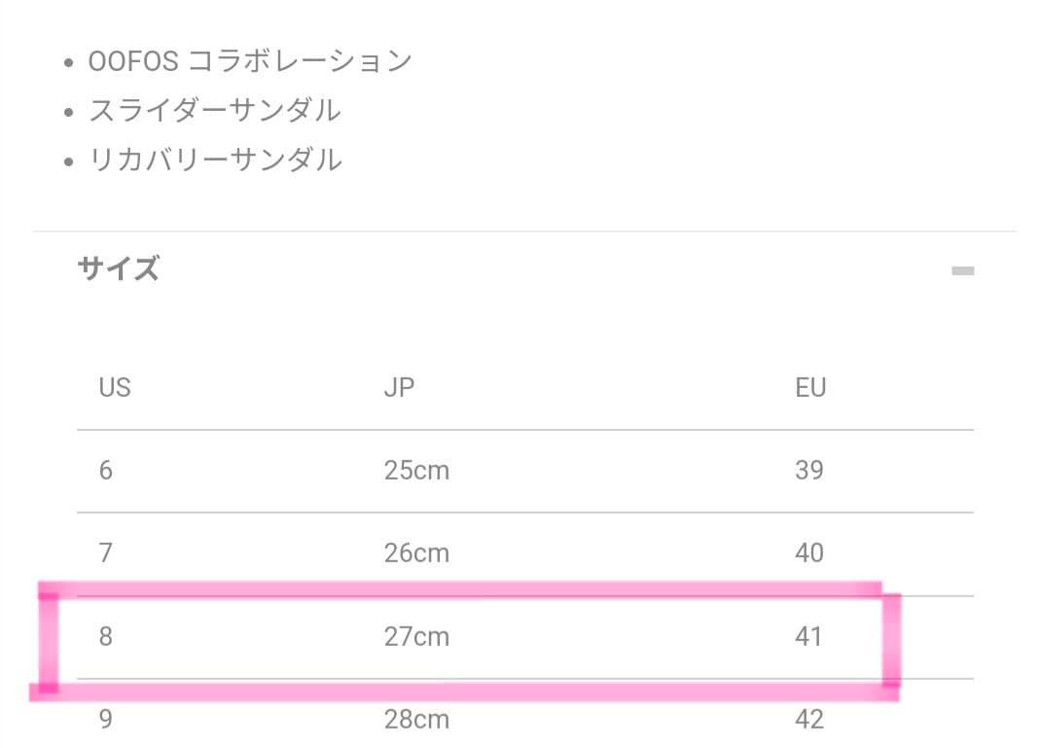
Task: Click the US column header
Action: coord(114,388)
